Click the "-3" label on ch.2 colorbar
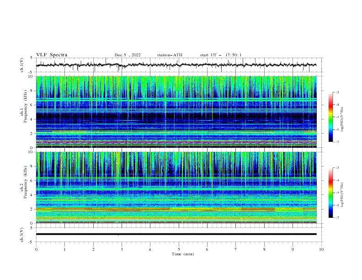Viewport: 362px width, 280px height. [337, 168]
